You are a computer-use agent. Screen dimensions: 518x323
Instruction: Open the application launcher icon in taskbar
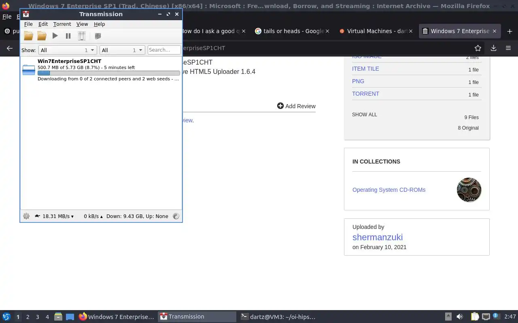[x=6, y=317]
